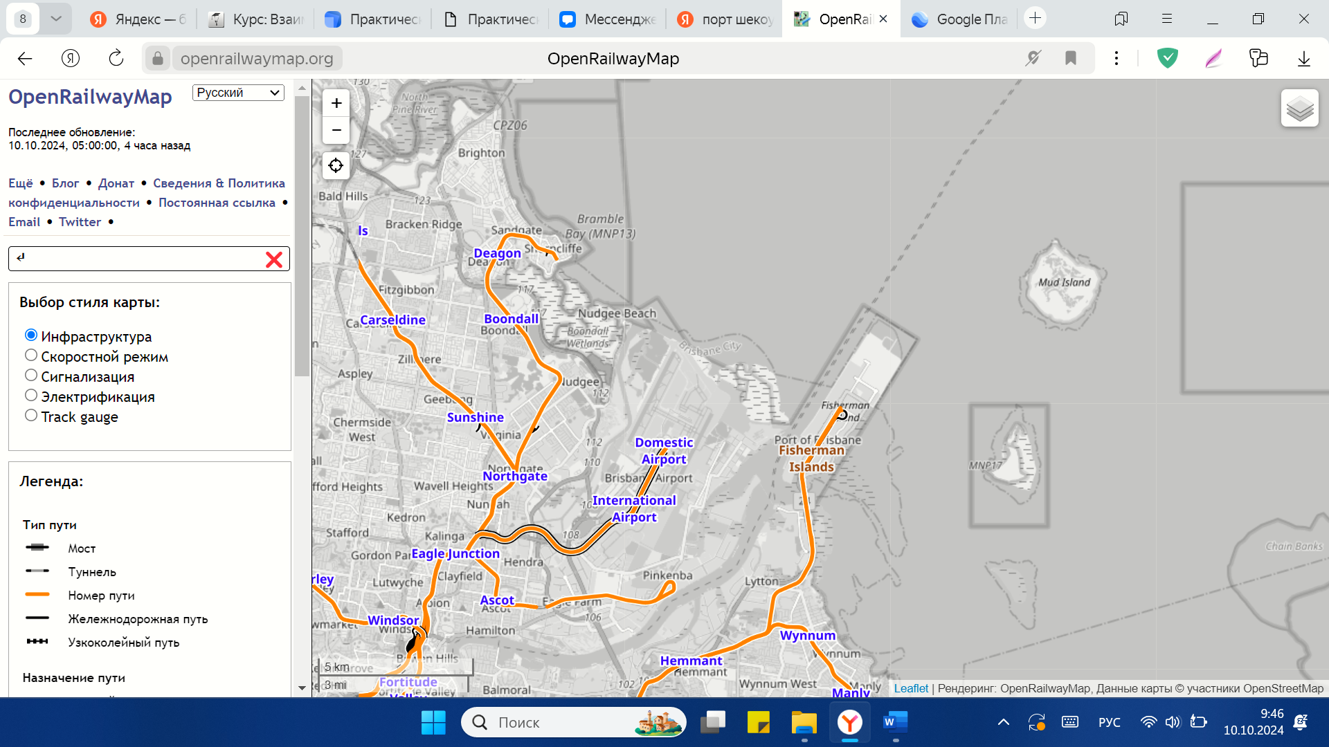Click the Domestic Airport station label

coord(664,451)
